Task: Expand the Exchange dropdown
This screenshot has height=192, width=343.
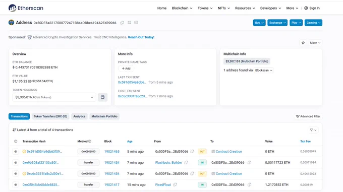Action: (x=277, y=23)
